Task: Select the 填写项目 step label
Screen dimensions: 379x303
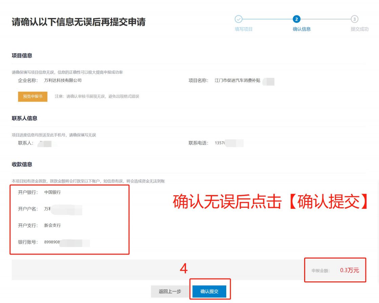Action: point(244,29)
